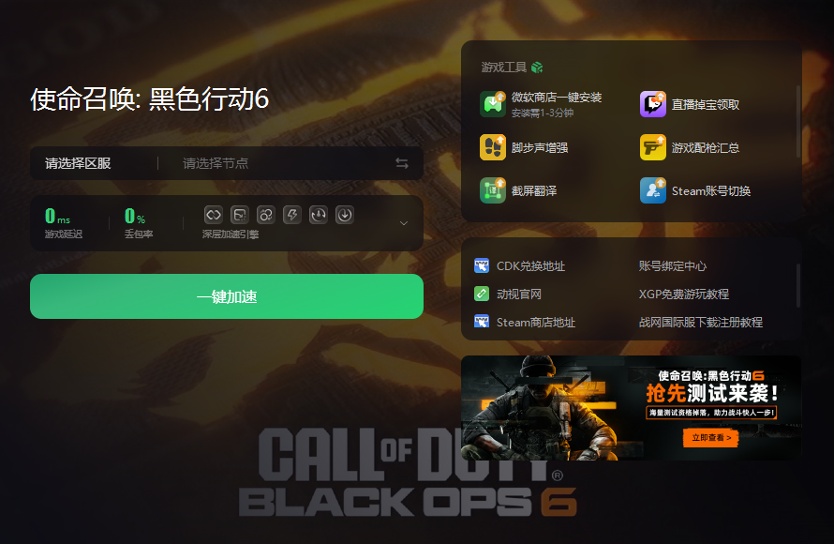Viewport: 834px width, 544px height.
Task: Toggle the chain-link engine icon
Action: click(x=214, y=215)
